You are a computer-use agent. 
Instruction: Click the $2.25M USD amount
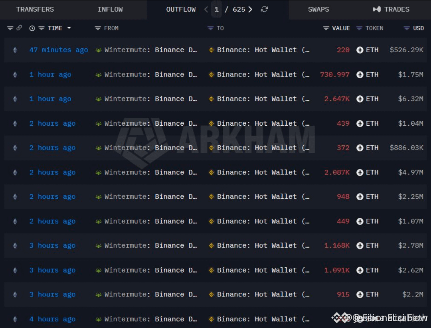(x=411, y=197)
